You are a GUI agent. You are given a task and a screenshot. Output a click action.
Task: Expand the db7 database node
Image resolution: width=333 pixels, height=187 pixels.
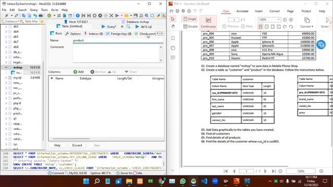tap(6, 42)
